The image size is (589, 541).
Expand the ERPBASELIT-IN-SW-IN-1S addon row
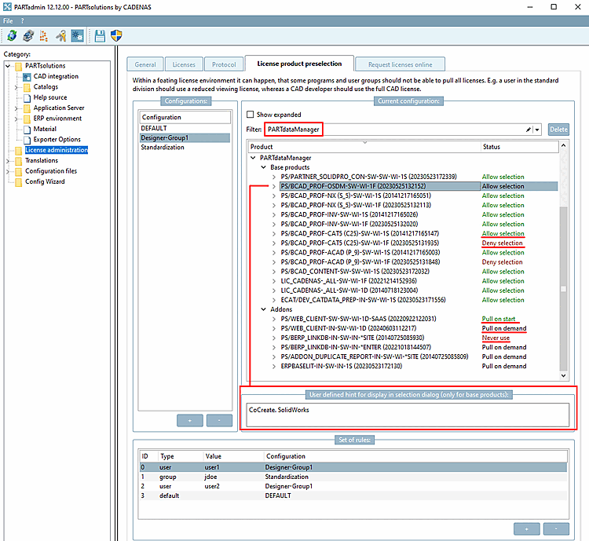274,366
